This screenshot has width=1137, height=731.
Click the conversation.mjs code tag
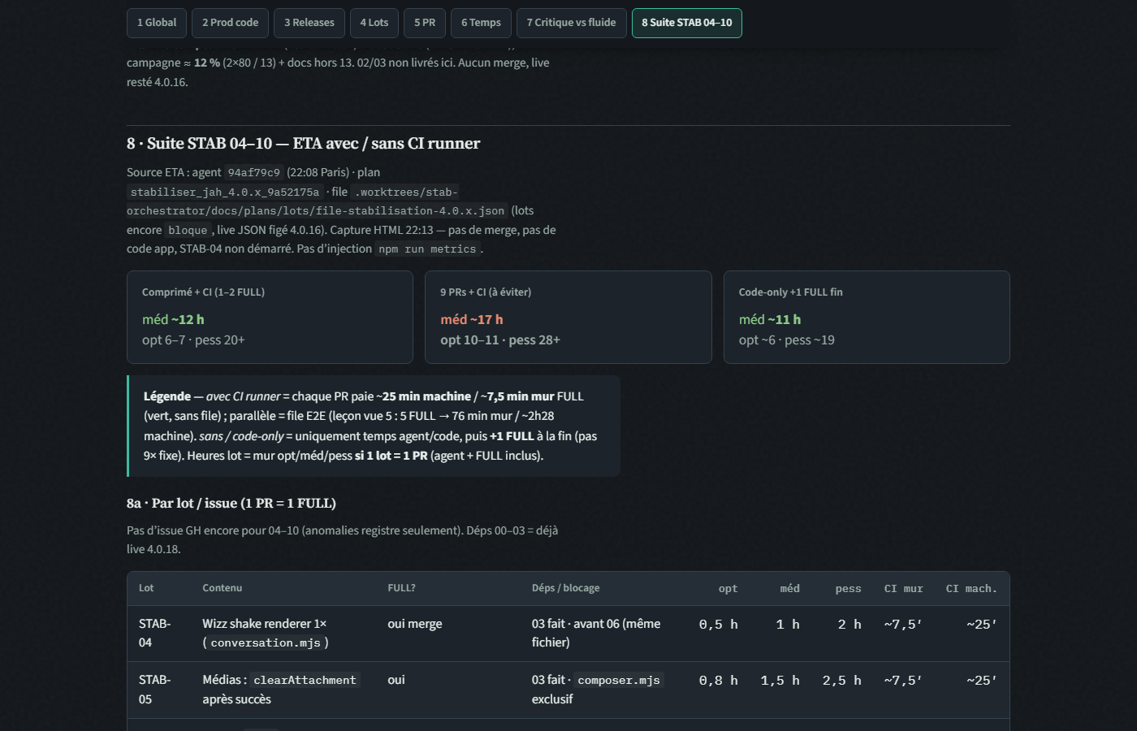point(266,642)
